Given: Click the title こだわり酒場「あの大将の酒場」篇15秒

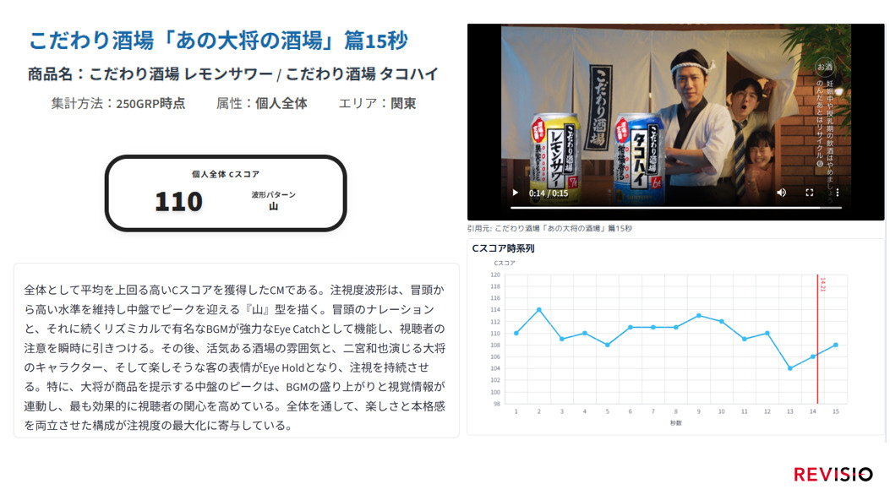Looking at the screenshot, I should tap(218, 41).
